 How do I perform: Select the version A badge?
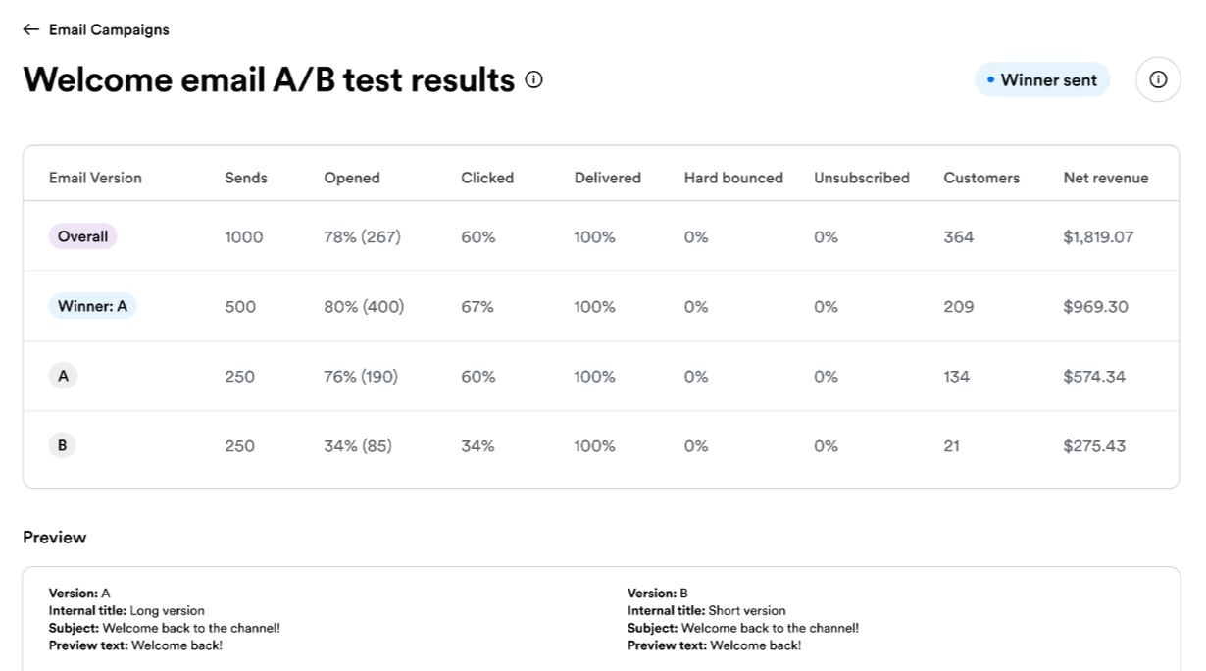[63, 376]
